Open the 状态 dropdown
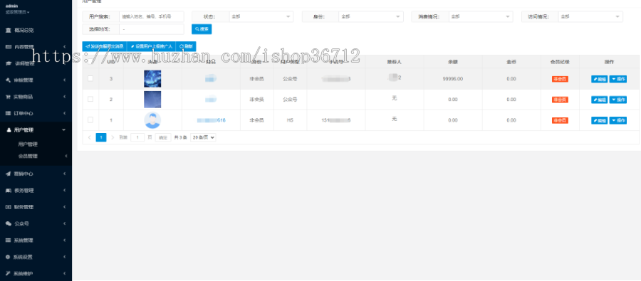Screen dimensions: 641x281 click(261, 16)
